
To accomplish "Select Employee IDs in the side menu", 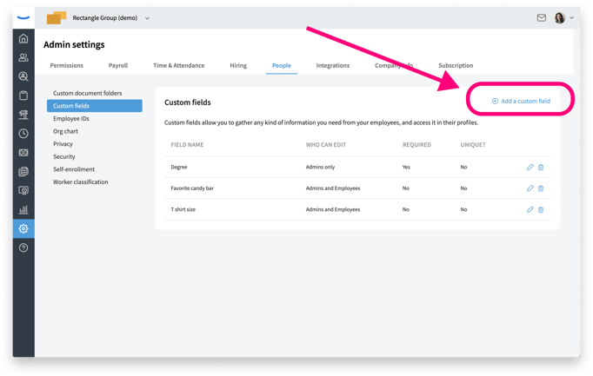I will 71,119.
